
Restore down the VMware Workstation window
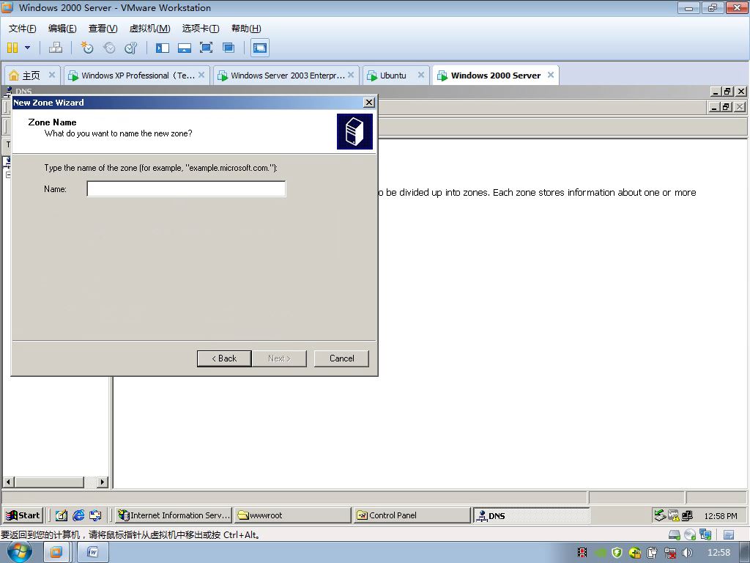(712, 7)
